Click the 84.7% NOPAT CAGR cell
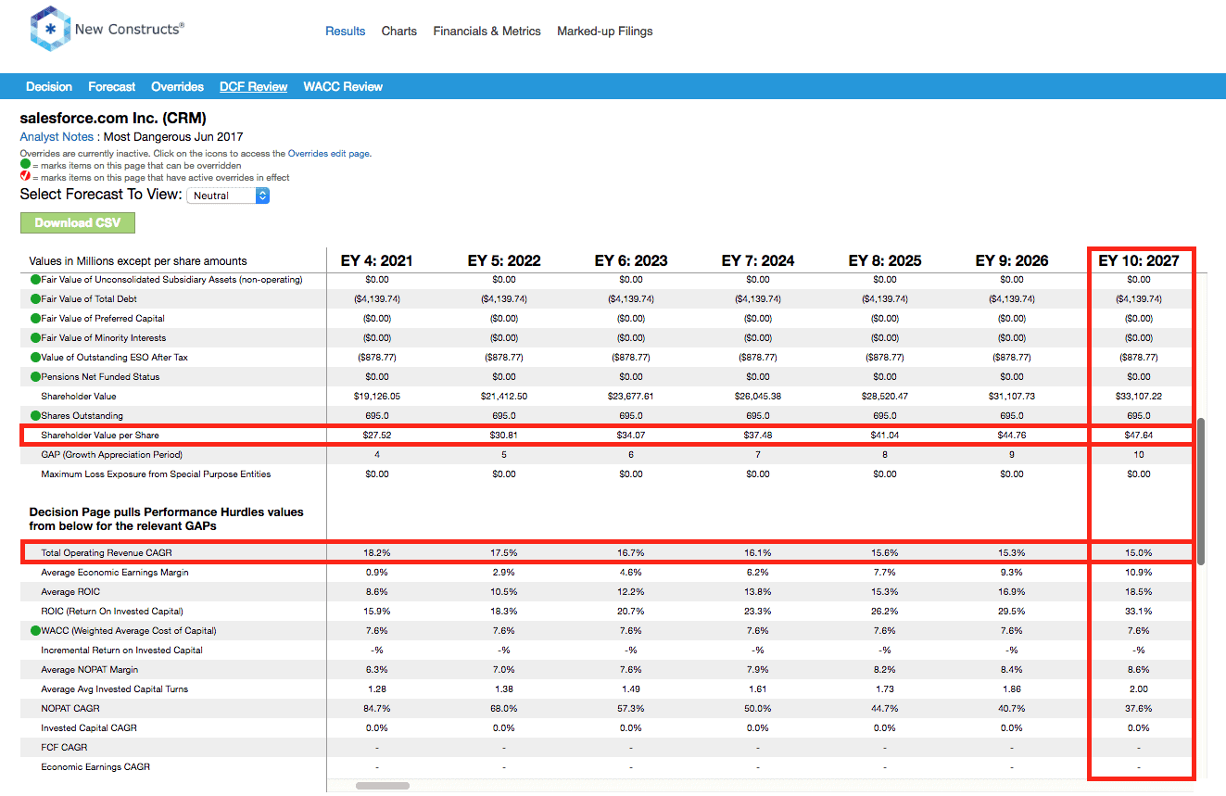Screen dimensions: 1226x796 click(x=377, y=709)
